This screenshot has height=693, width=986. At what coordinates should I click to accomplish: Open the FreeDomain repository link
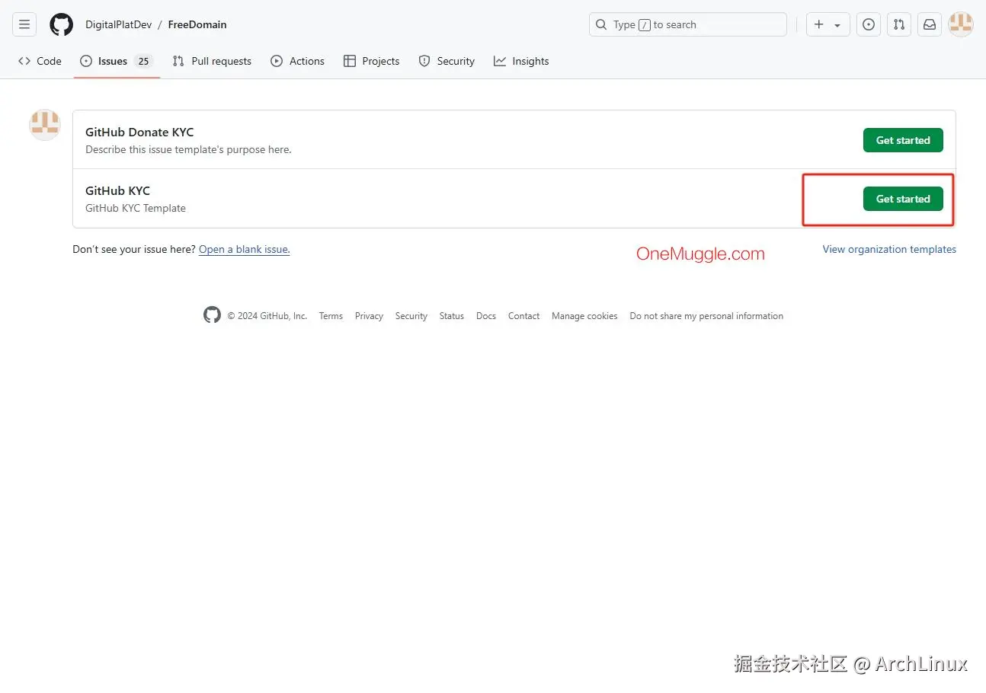(x=197, y=24)
